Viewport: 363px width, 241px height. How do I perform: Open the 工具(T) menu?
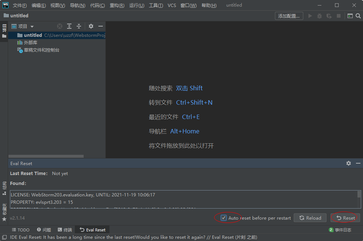(156, 5)
